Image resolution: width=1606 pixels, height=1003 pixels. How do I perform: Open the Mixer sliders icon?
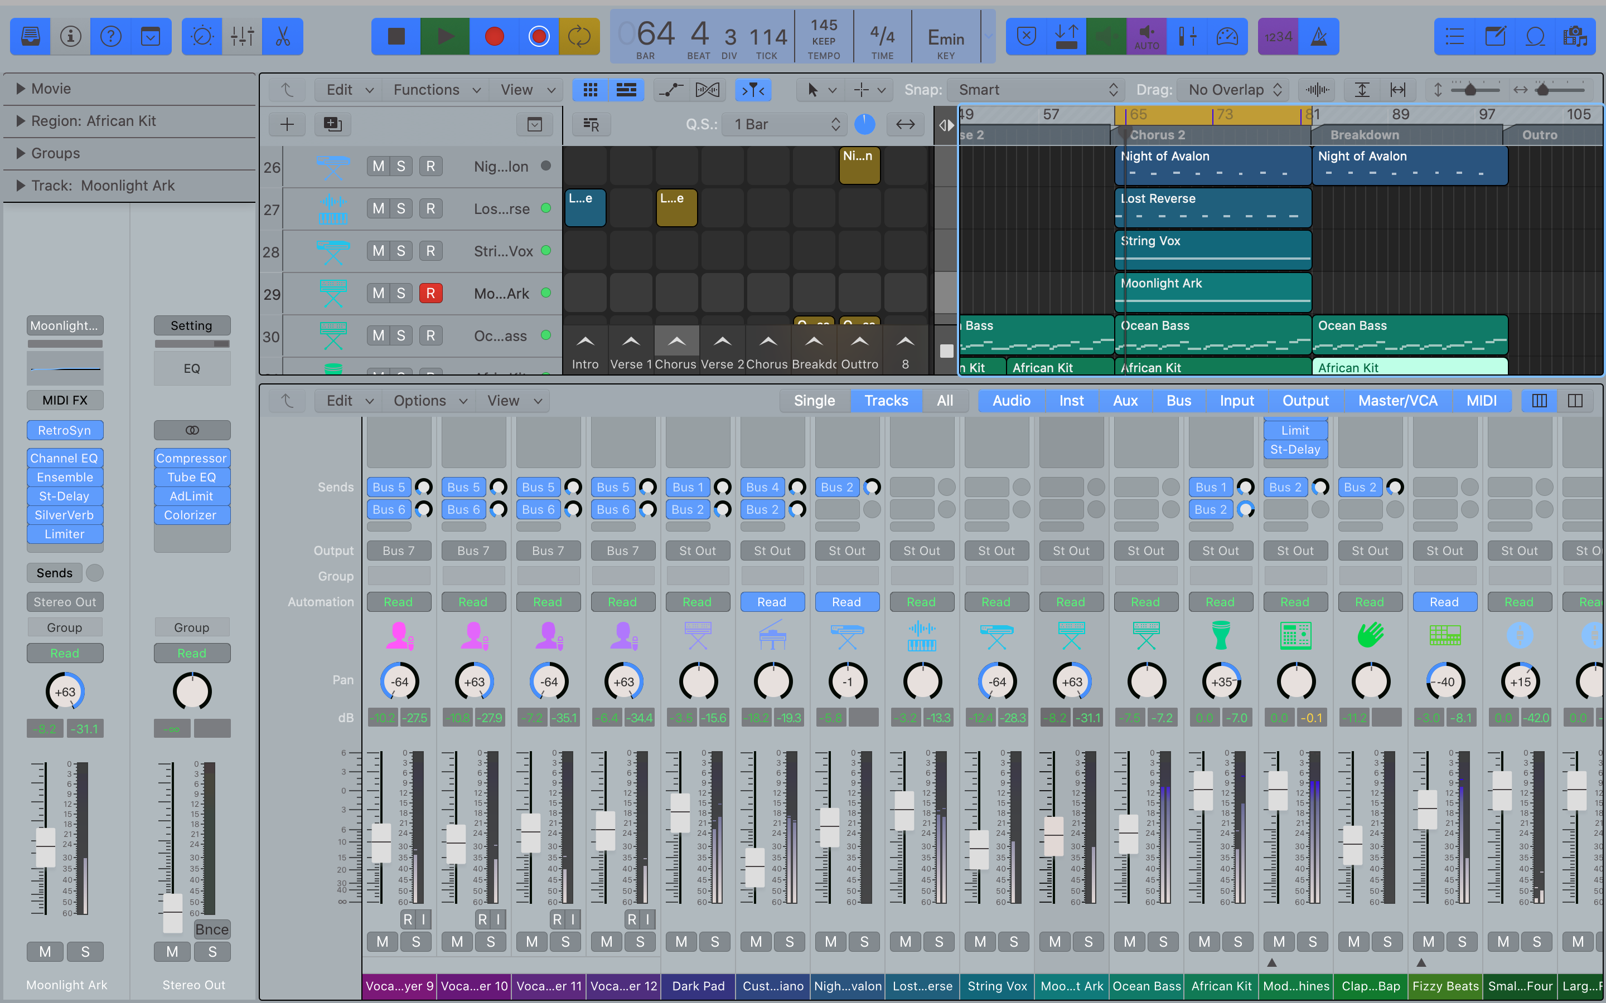[x=242, y=36]
